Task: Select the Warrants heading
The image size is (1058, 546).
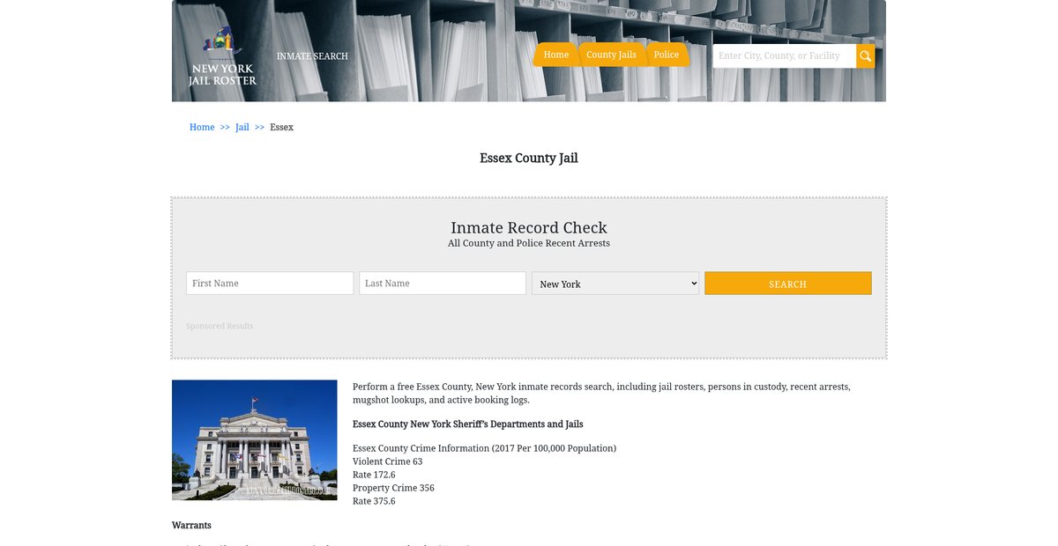Action: pyautogui.click(x=191, y=526)
